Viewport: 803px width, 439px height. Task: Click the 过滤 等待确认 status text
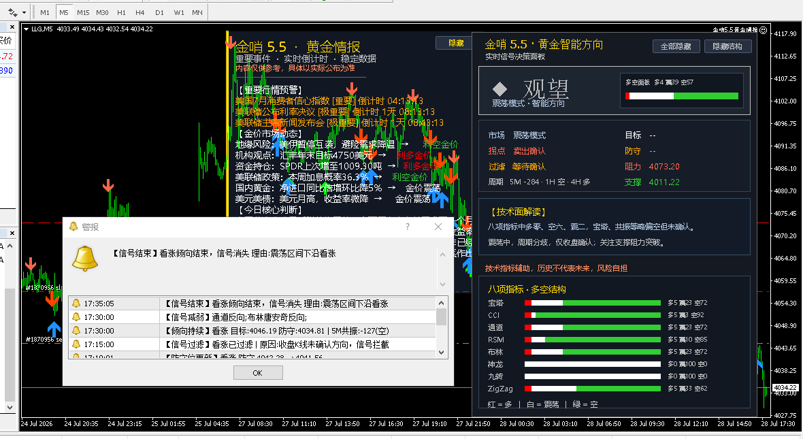tap(517, 167)
